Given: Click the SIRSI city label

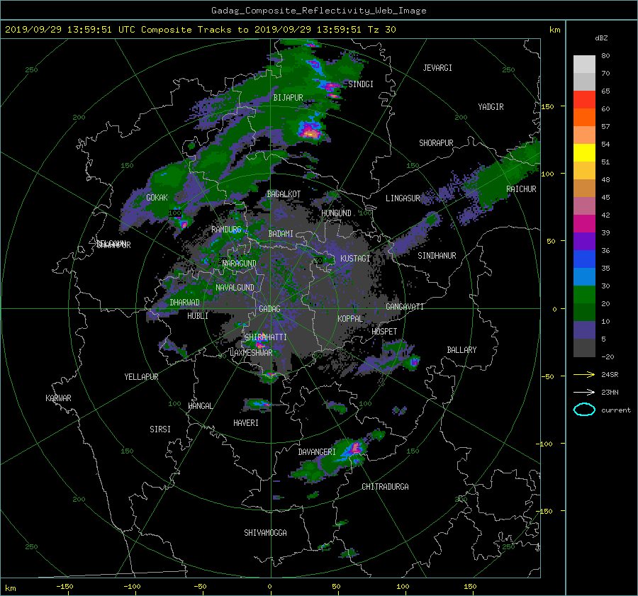Looking at the screenshot, I should coord(160,429).
